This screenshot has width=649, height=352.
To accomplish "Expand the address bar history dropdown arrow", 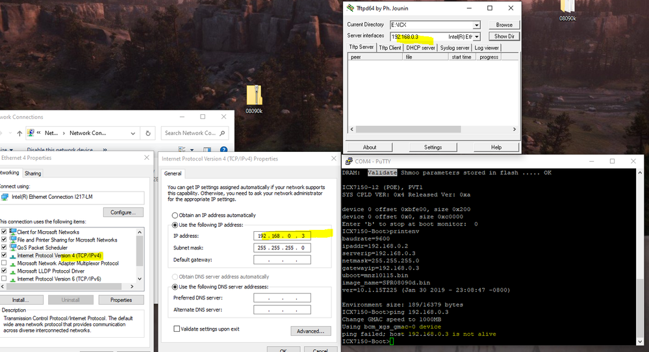I will [x=133, y=133].
